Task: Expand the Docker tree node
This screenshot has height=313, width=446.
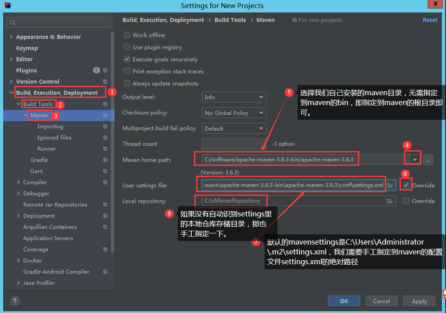Action: (x=18, y=260)
